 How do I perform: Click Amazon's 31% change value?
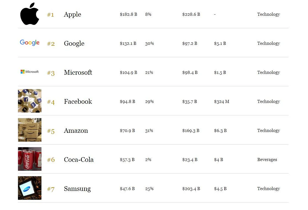[149, 131]
